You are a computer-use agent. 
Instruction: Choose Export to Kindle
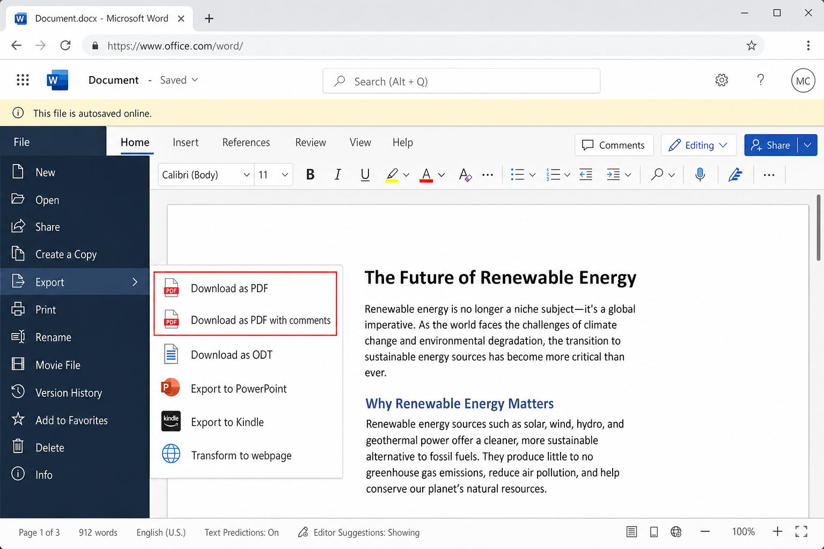click(246, 422)
